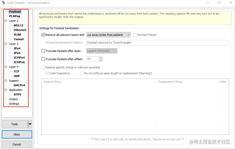Select 802.11 under Layer 2
The height and width of the screenshot is (149, 235).
pyautogui.click(x=19, y=25)
